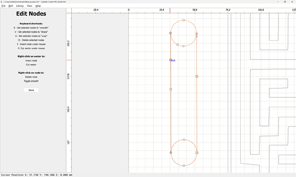
Task: Select the bottom node of lower circle
Action: pyautogui.click(x=184, y=165)
